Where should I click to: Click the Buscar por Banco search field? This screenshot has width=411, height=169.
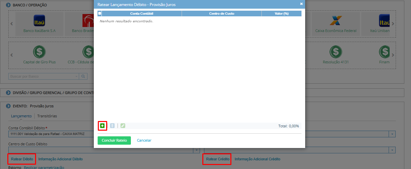[42, 76]
